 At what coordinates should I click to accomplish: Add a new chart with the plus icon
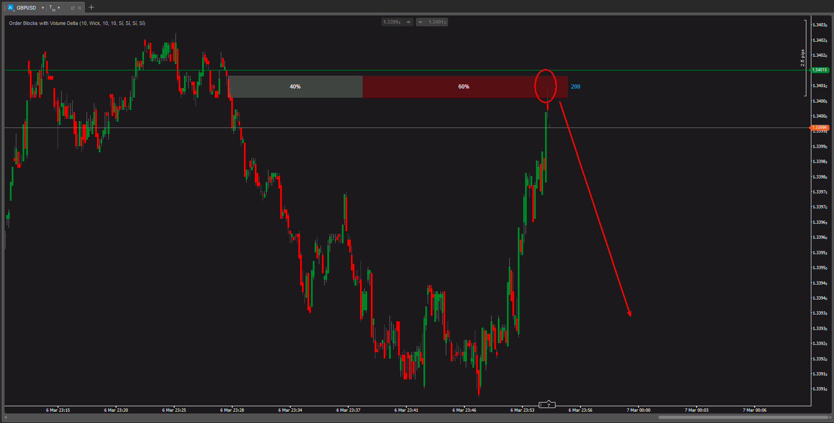pyautogui.click(x=91, y=7)
